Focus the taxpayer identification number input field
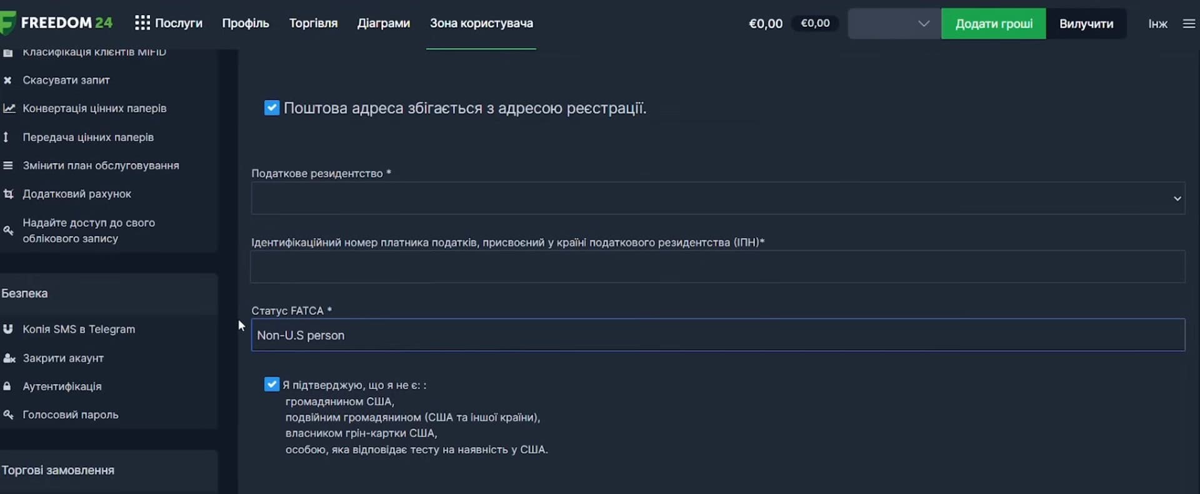Image resolution: width=1200 pixels, height=494 pixels. (x=717, y=267)
